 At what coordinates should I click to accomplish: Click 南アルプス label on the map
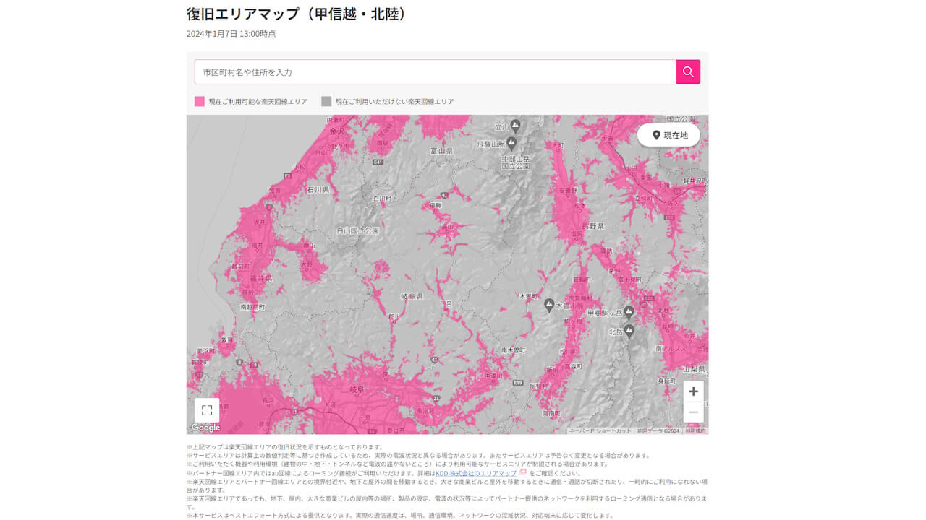point(670,348)
